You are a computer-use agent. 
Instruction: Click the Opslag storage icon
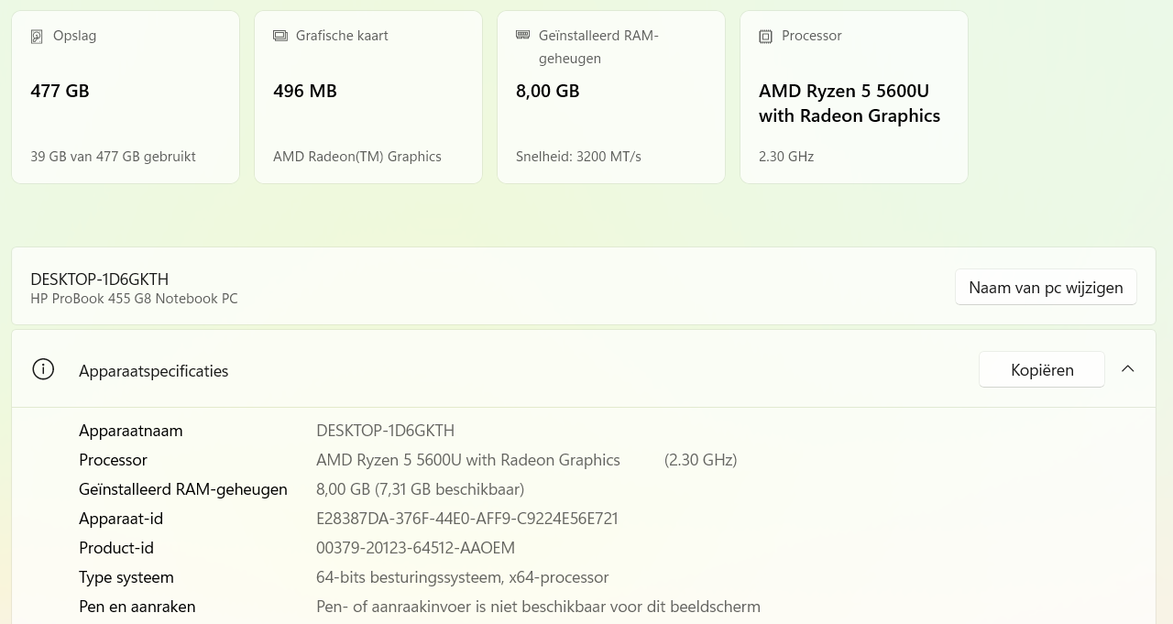37,37
